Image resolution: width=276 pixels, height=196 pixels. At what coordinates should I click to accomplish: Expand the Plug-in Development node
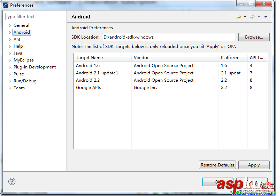(10, 67)
